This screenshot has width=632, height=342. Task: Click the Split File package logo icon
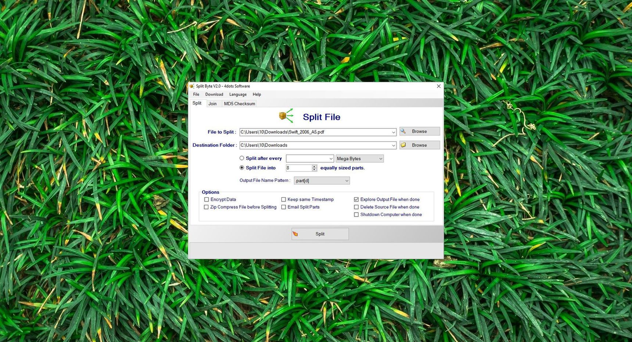coord(286,116)
